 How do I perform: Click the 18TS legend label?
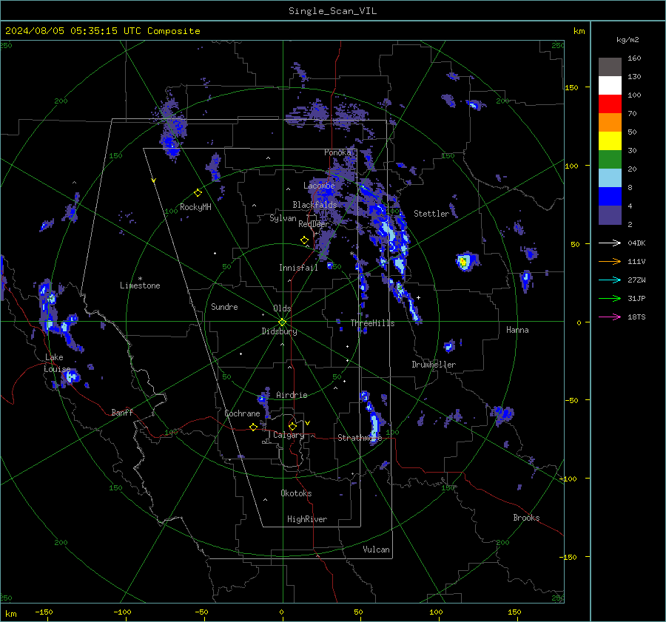pos(636,317)
